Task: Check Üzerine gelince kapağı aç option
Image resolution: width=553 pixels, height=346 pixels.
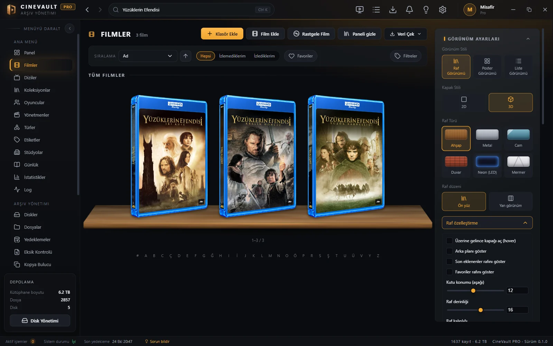Action: coord(449,241)
